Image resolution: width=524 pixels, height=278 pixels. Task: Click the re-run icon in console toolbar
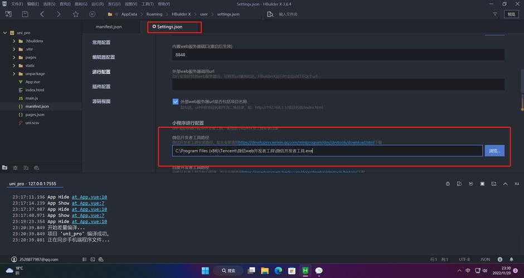point(471,183)
